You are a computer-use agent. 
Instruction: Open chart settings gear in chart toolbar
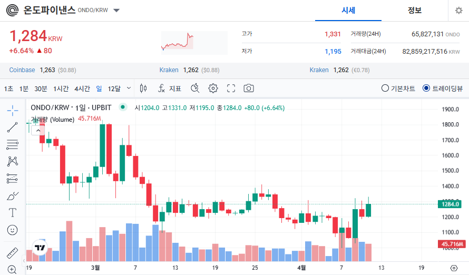(213, 88)
